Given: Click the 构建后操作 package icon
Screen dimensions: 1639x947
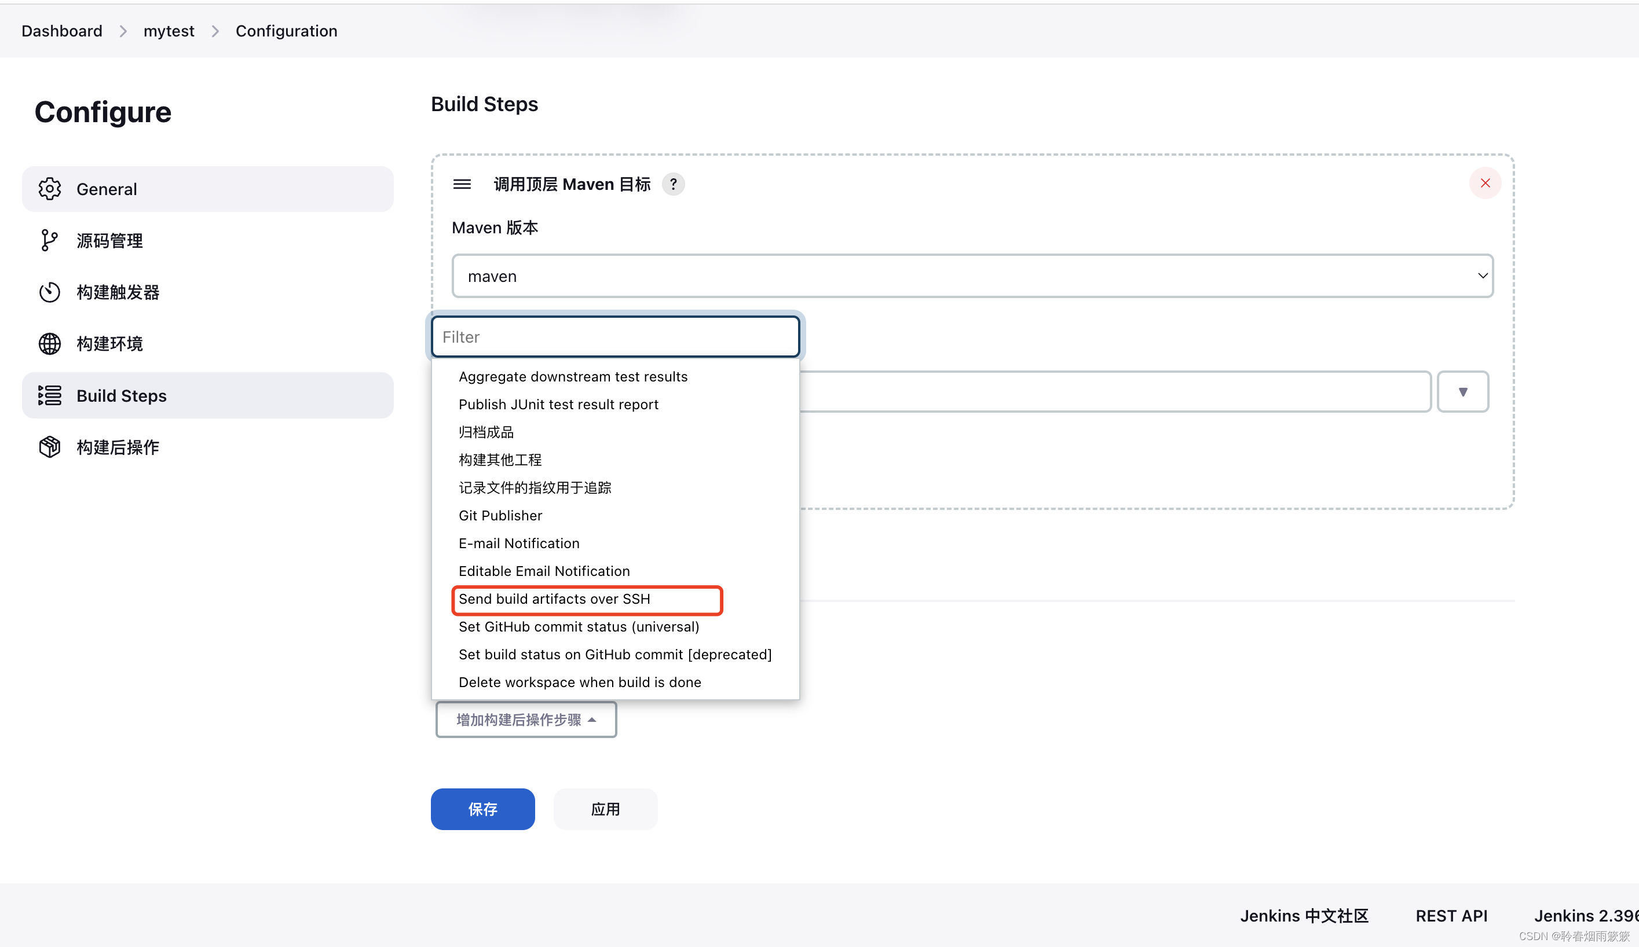Looking at the screenshot, I should [x=49, y=447].
